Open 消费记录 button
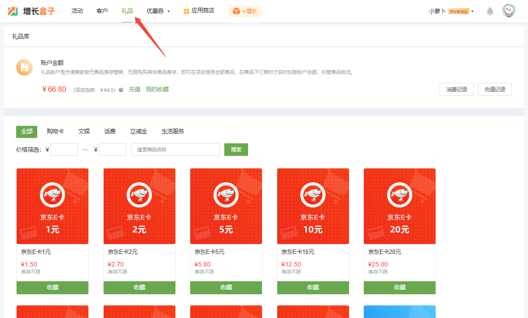This screenshot has width=528, height=318. [457, 90]
